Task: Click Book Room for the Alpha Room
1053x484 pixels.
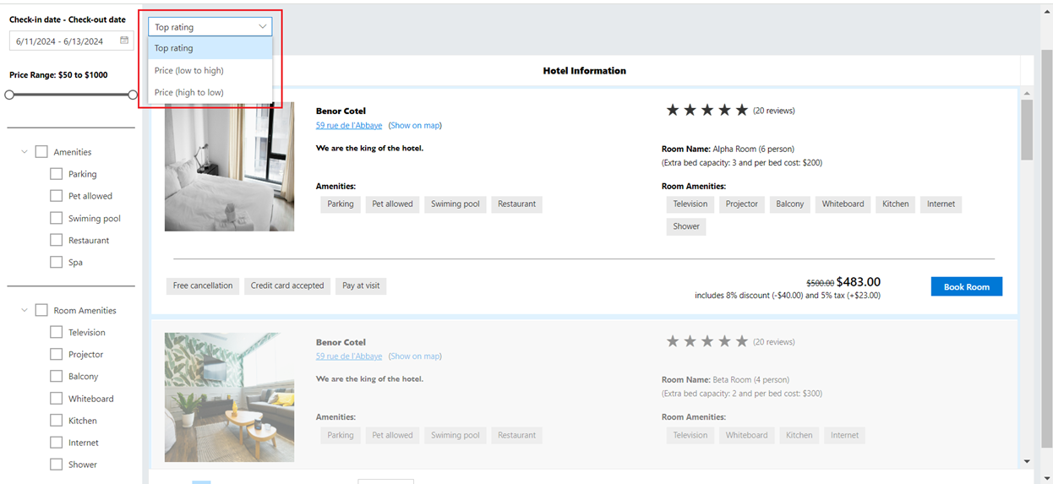Action: 966,287
